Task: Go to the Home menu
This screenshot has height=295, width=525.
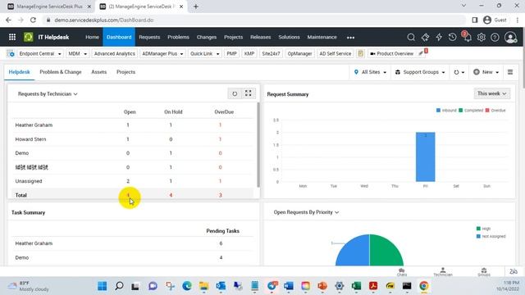Action: [92, 37]
